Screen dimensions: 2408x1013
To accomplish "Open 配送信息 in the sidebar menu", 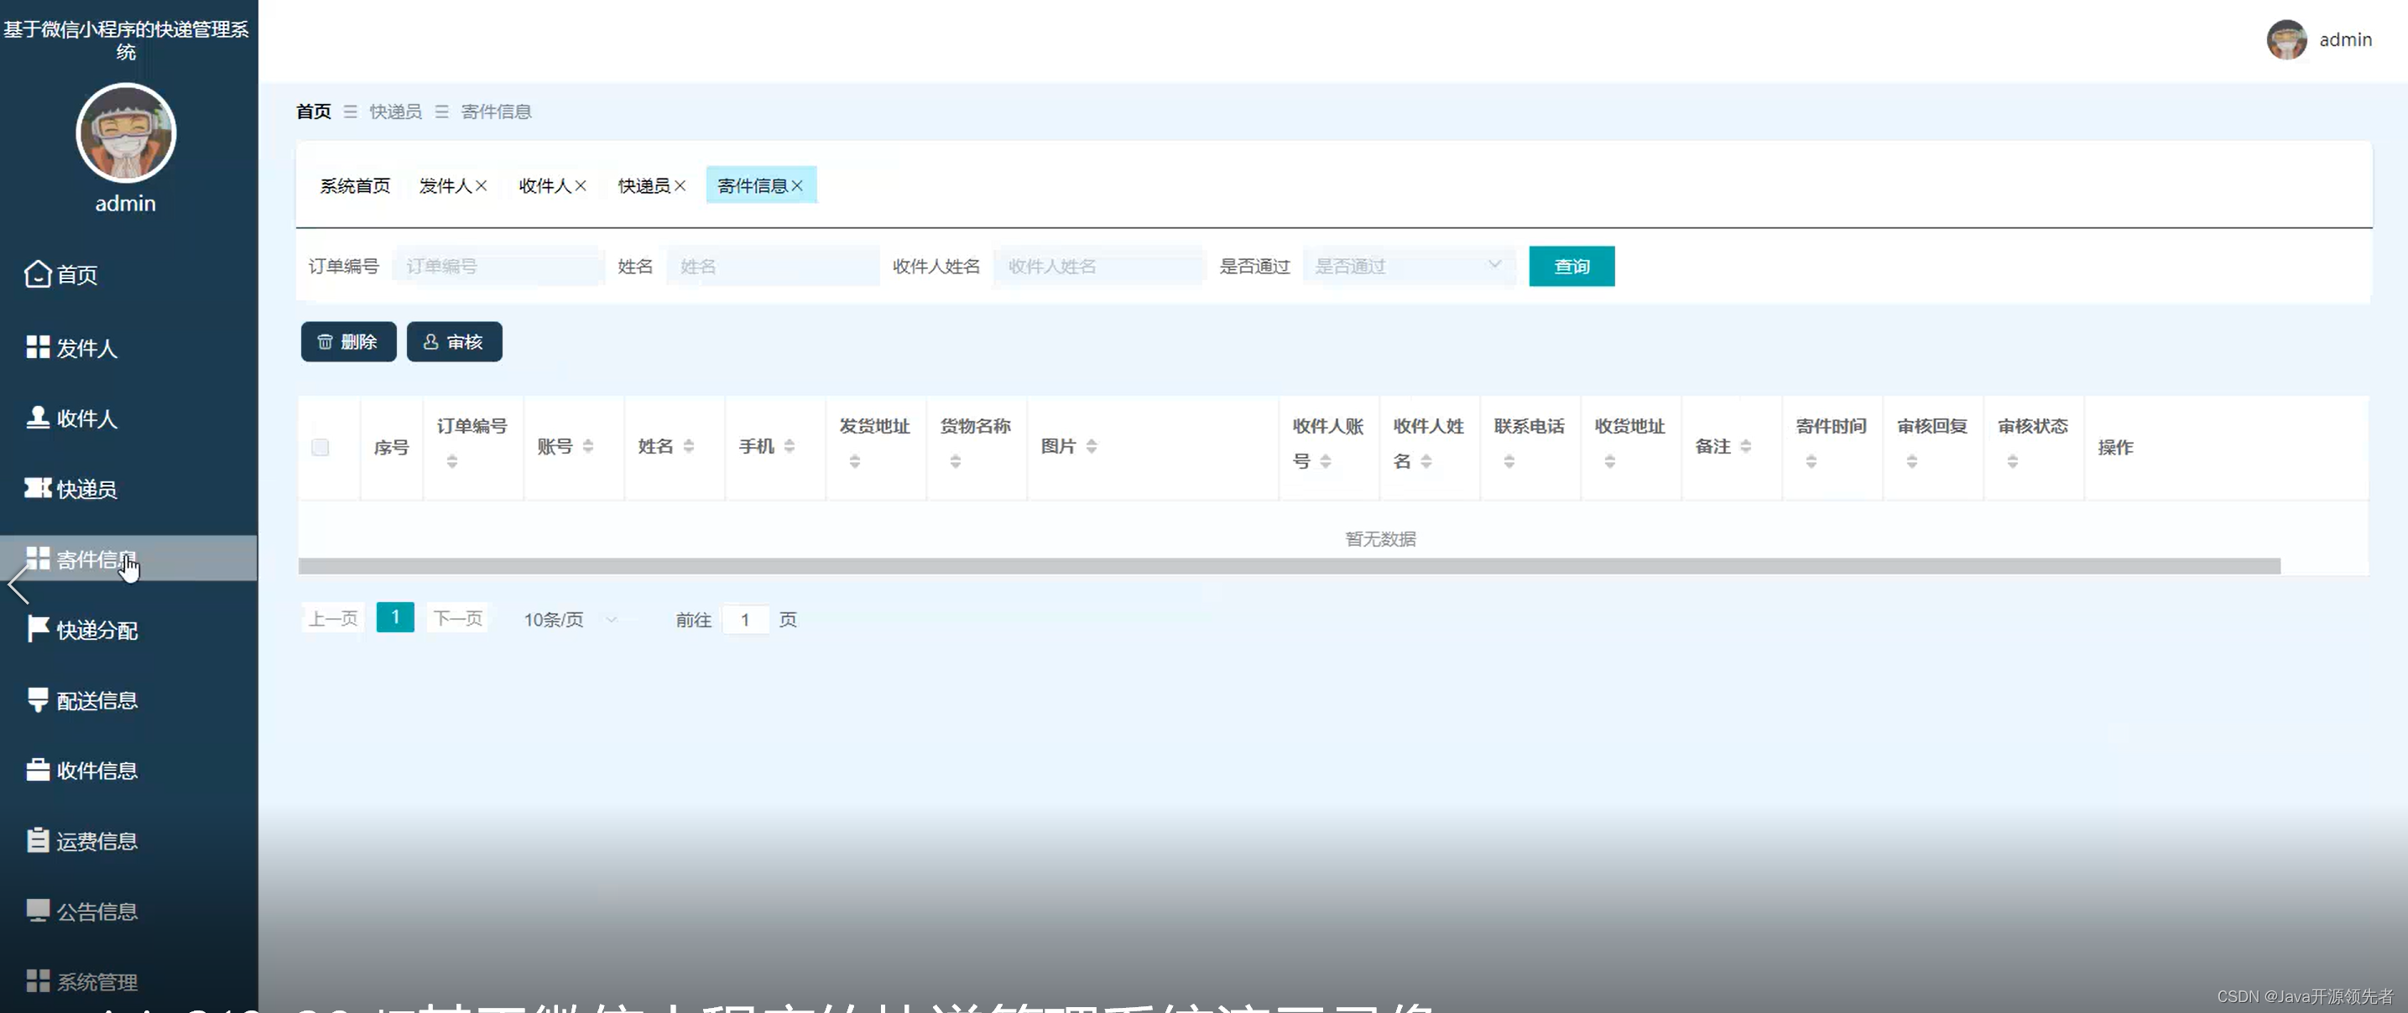I will (97, 700).
